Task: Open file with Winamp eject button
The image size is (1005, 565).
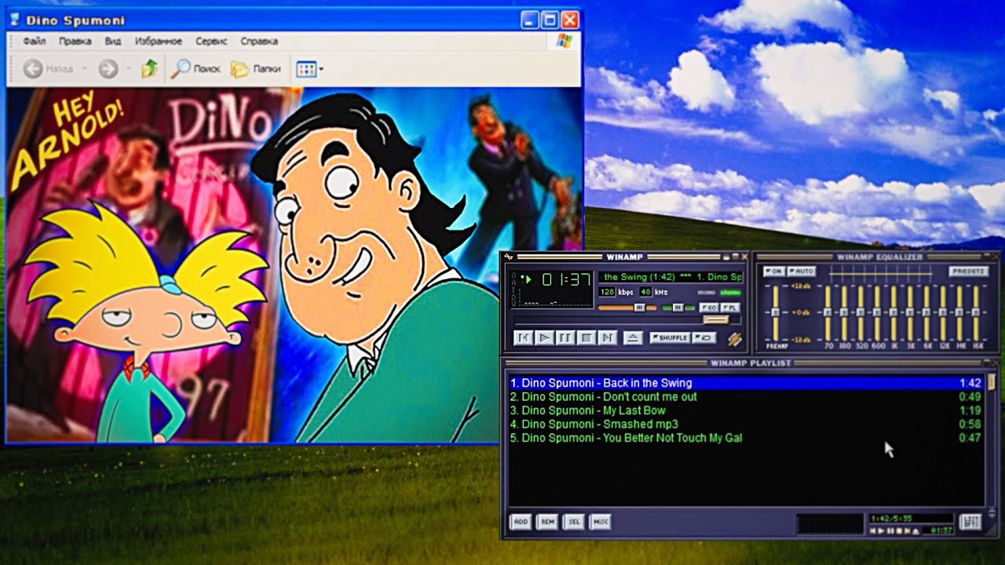Action: [633, 337]
